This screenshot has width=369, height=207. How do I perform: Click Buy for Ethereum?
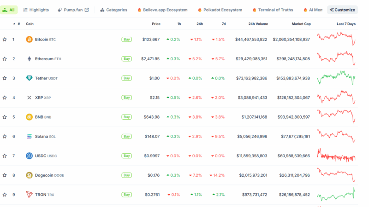point(126,59)
